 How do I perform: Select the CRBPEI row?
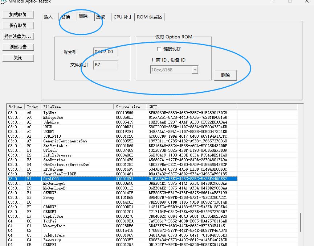point(122,245)
